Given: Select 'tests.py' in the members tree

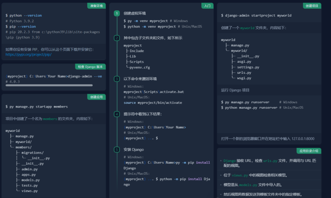Looking at the screenshot, I should pyautogui.click(x=29, y=185).
